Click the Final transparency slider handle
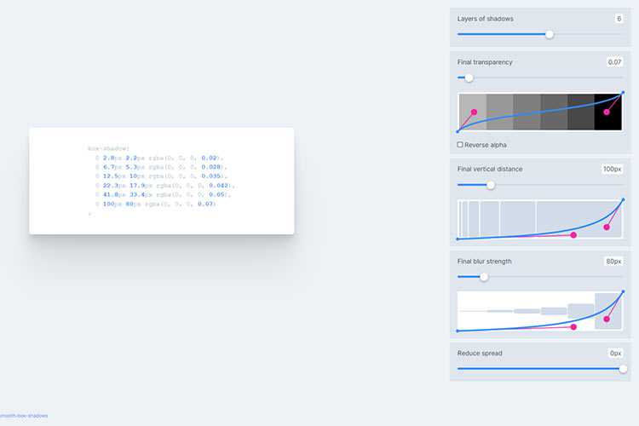 point(469,78)
